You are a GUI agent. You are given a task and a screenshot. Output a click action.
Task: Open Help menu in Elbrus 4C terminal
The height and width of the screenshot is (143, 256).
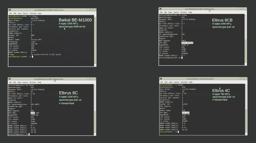point(191,82)
